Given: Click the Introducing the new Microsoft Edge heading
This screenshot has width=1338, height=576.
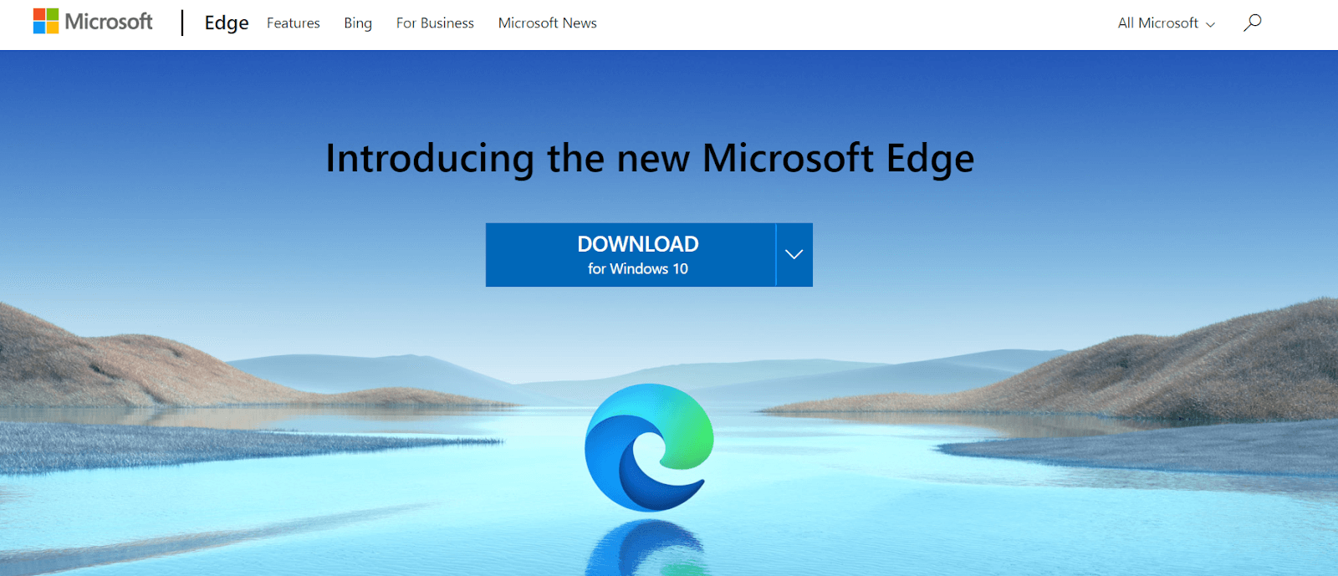Looking at the screenshot, I should pos(650,159).
